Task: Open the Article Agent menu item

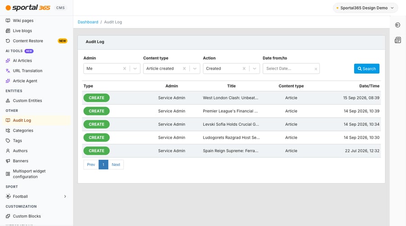Action: [x=36, y=81]
